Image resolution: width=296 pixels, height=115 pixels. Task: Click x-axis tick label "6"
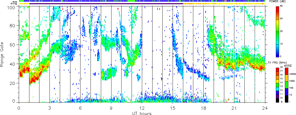click(80, 108)
